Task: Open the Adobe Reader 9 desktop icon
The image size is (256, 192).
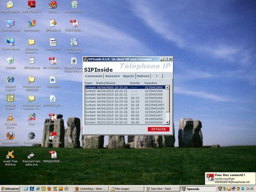Action: click(32, 5)
